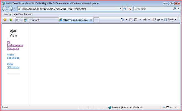The height and width of the screenshot is (111, 182).
Task: Click the RSS feeds icon
Action: click(136, 20)
